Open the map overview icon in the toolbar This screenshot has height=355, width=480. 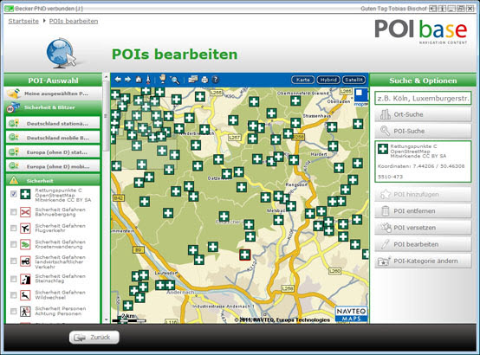pyautogui.click(x=193, y=80)
